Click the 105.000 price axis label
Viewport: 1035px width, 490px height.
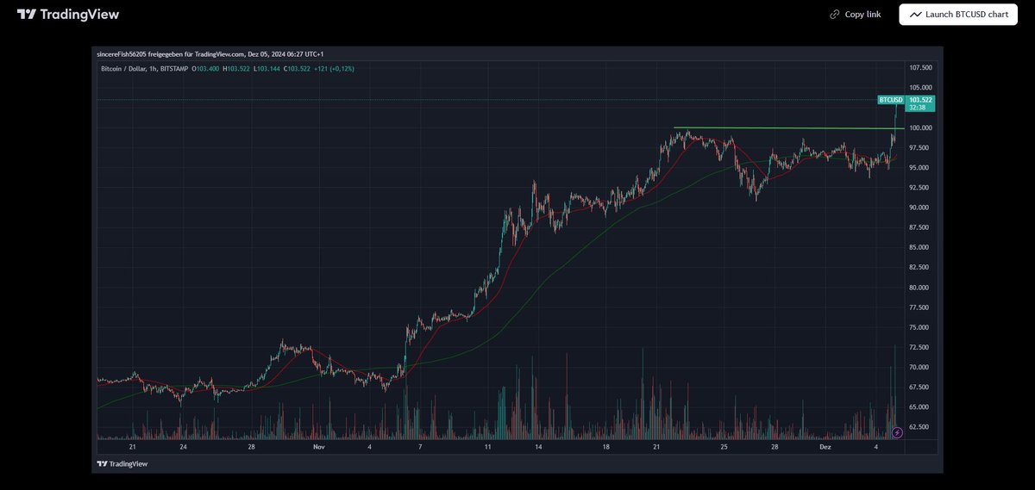click(x=920, y=87)
